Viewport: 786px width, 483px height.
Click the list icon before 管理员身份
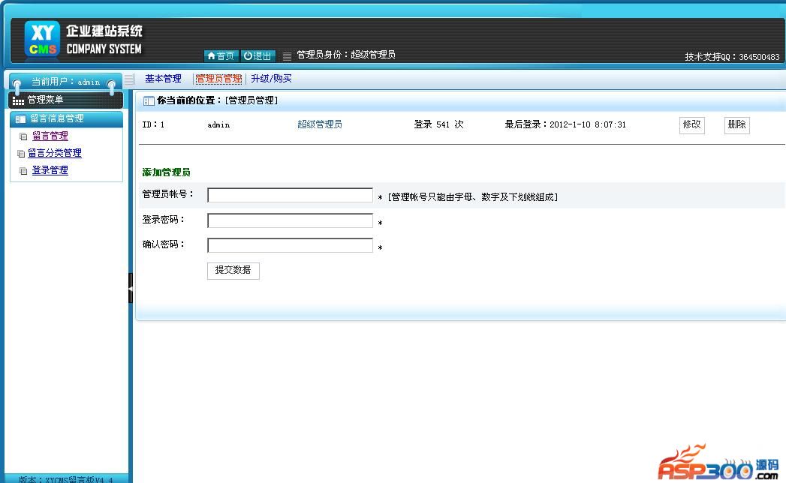(288, 56)
